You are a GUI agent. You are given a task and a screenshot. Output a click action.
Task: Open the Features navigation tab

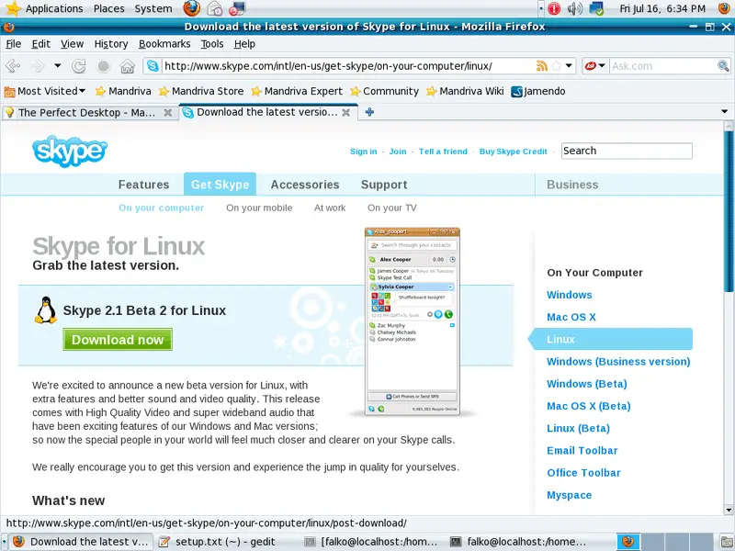point(143,185)
